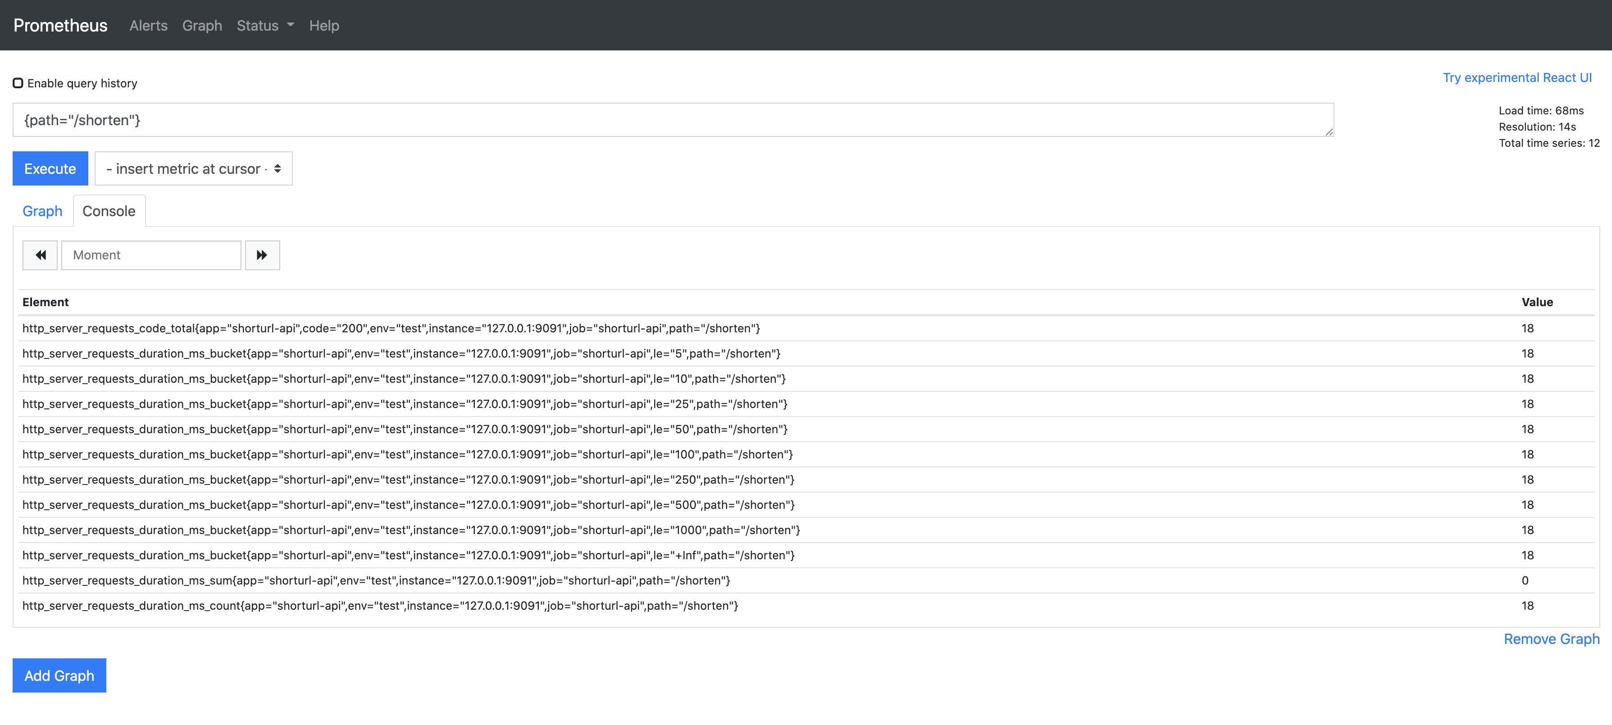Click the duration_ms_sum result row

[x=376, y=580]
